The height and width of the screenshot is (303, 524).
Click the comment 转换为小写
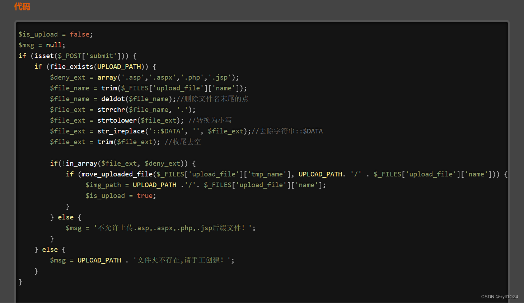tap(214, 120)
